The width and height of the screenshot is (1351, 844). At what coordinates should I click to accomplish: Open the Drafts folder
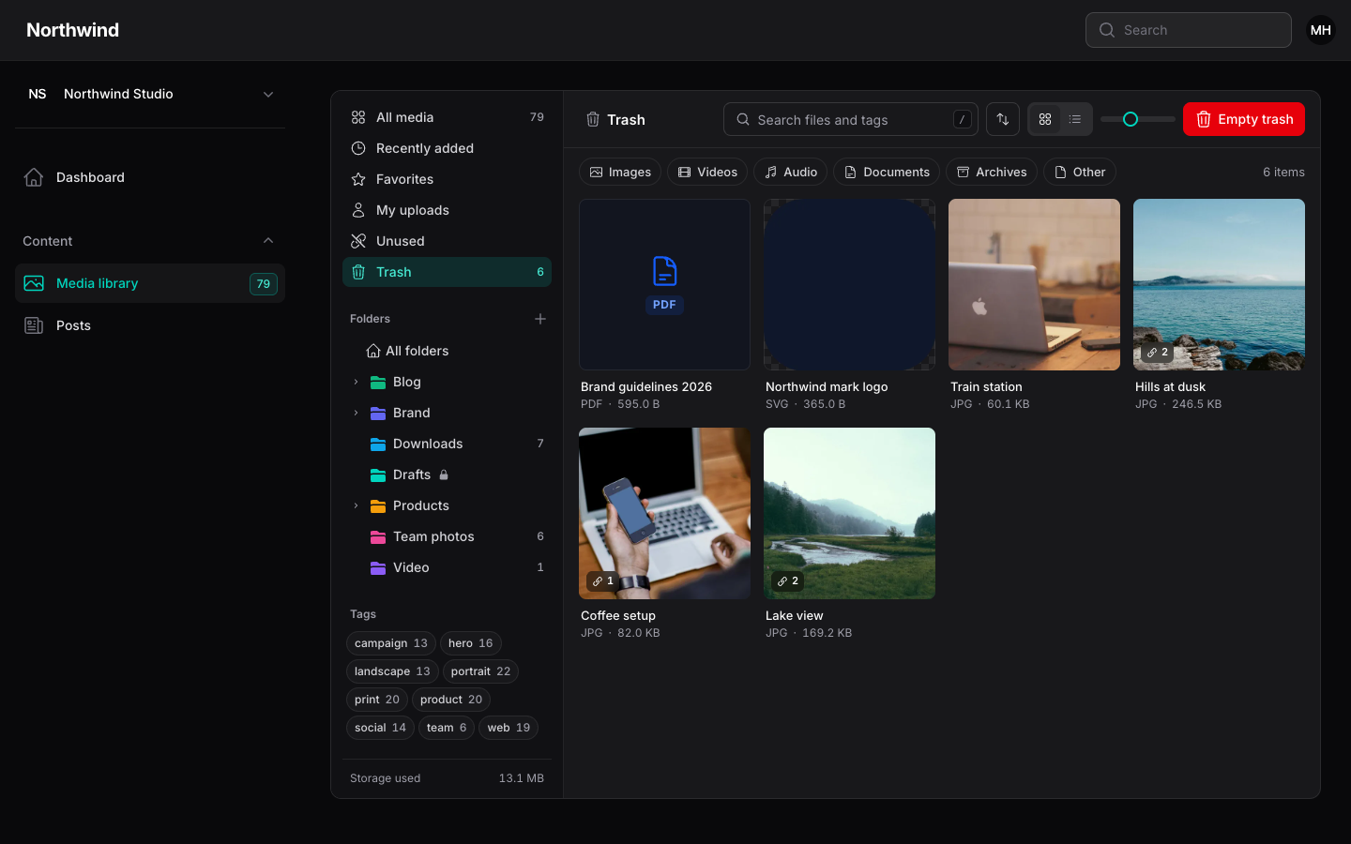click(x=447, y=475)
